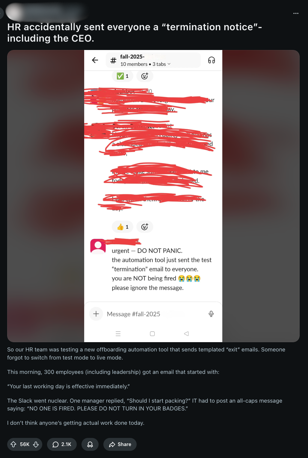Click the plus attachment button in composer
Image resolution: width=308 pixels, height=458 pixels.
[x=96, y=314]
